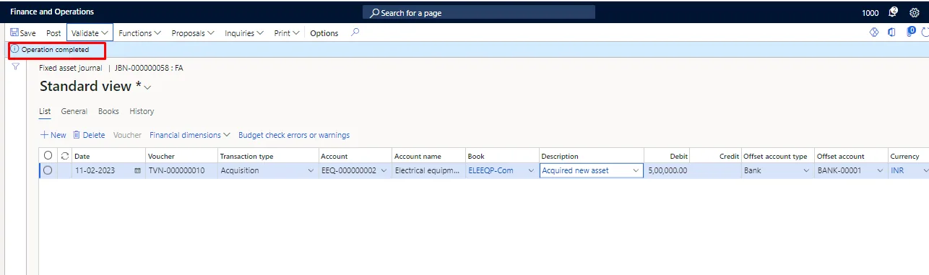
Task: Toggle the select-all rows circle in header
Action: point(48,155)
